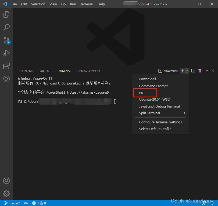The height and width of the screenshot is (206, 218).
Task: Click the https://aka.ms/pscore6 link
Action: point(88,92)
